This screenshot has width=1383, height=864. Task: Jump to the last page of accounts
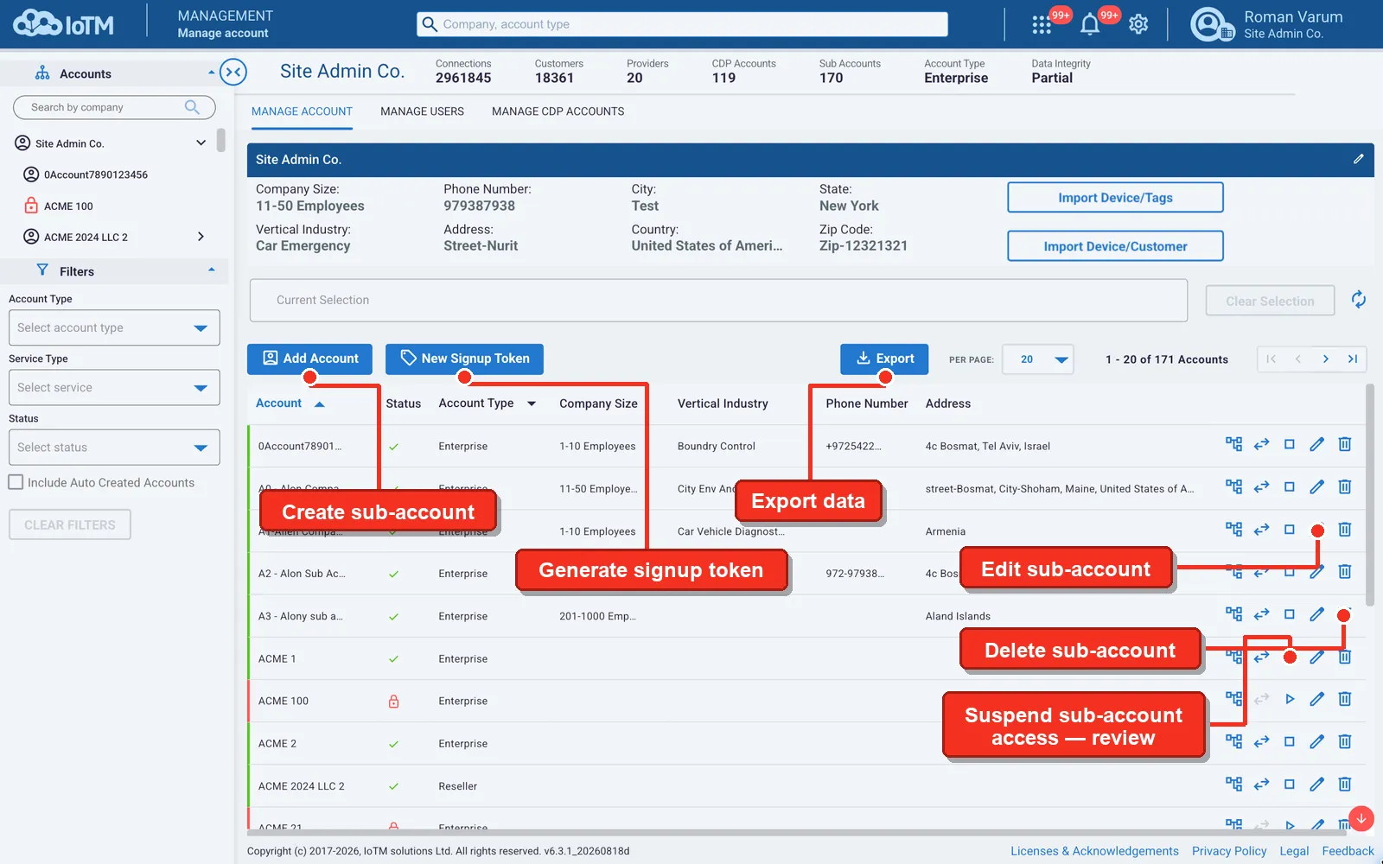[x=1352, y=359]
